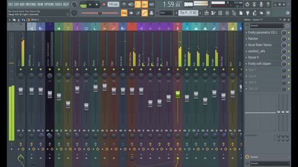Click the pause playback button

90,4
